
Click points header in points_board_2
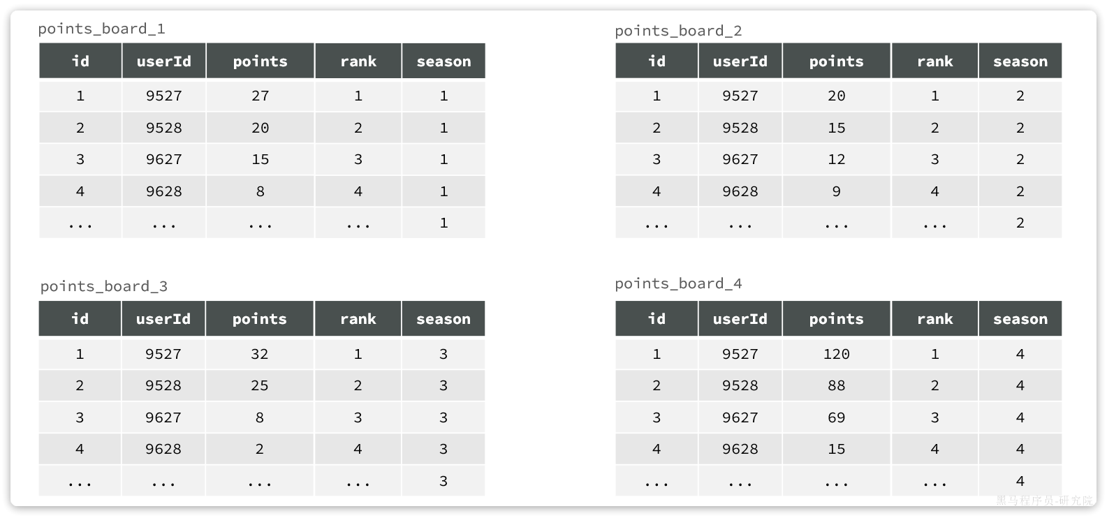(837, 61)
